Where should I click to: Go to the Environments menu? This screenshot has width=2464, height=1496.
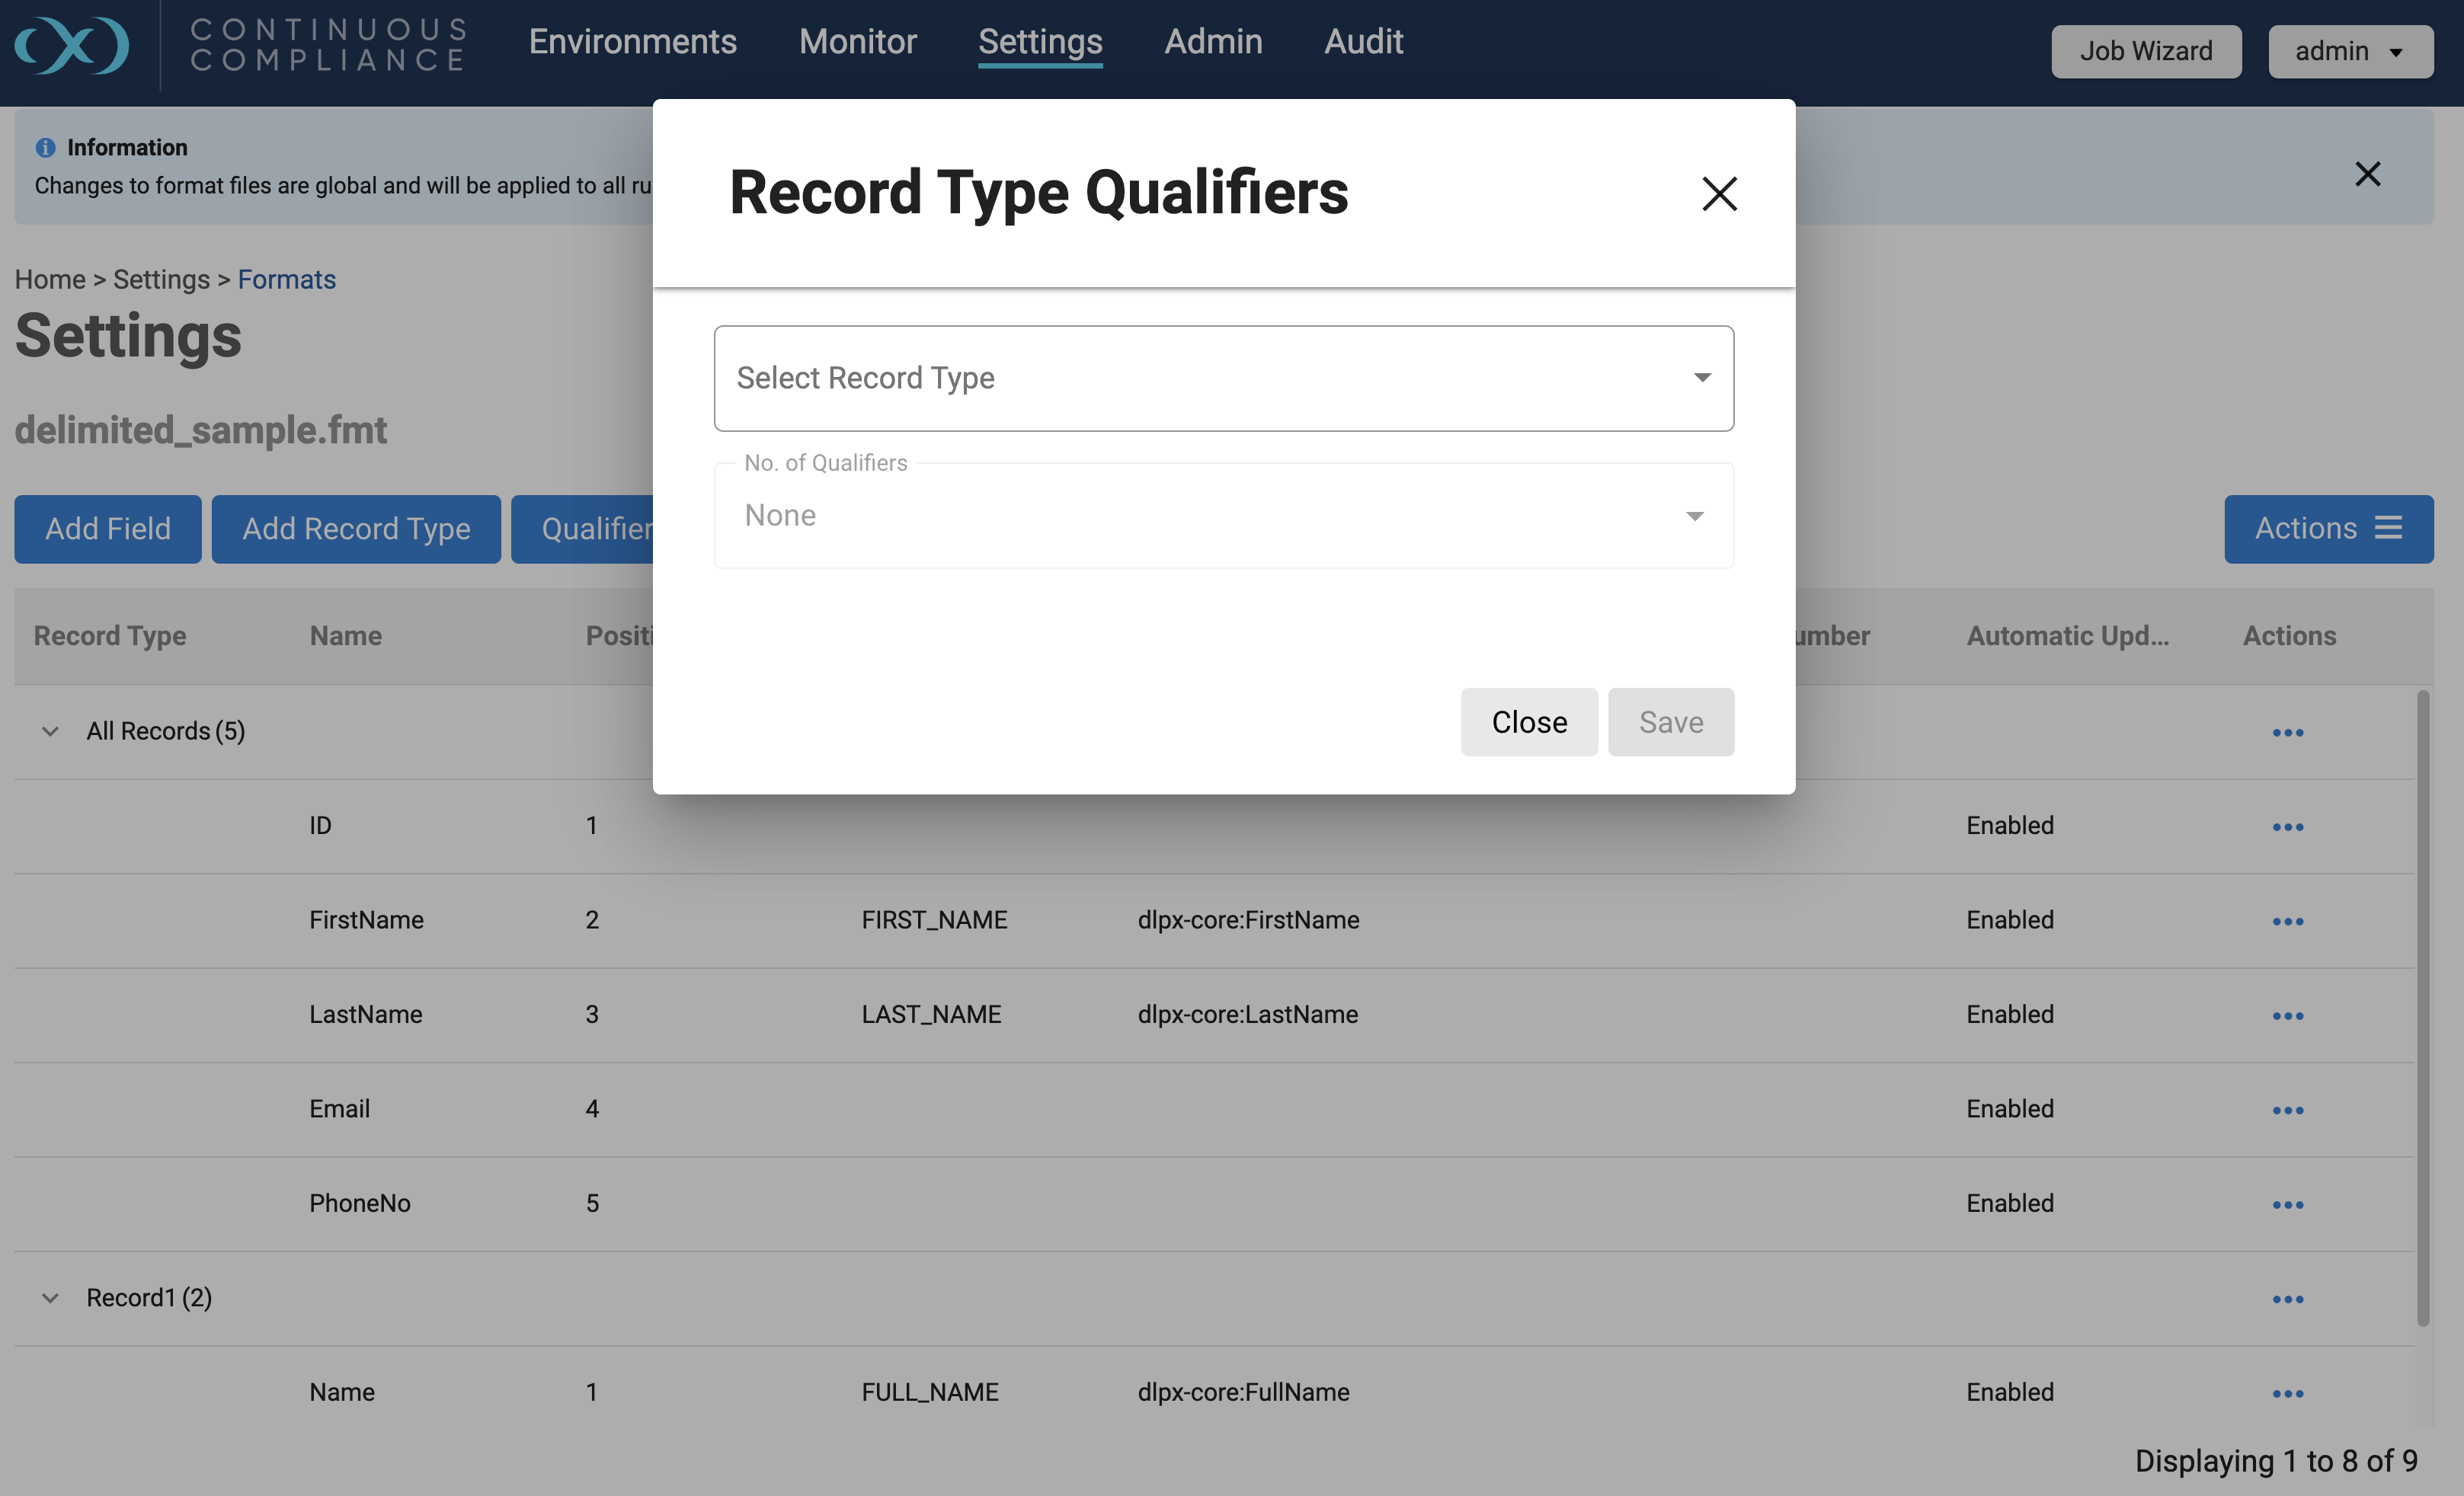click(632, 42)
